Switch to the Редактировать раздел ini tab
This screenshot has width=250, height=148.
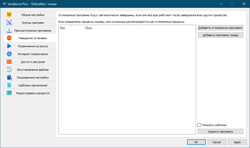(30, 93)
